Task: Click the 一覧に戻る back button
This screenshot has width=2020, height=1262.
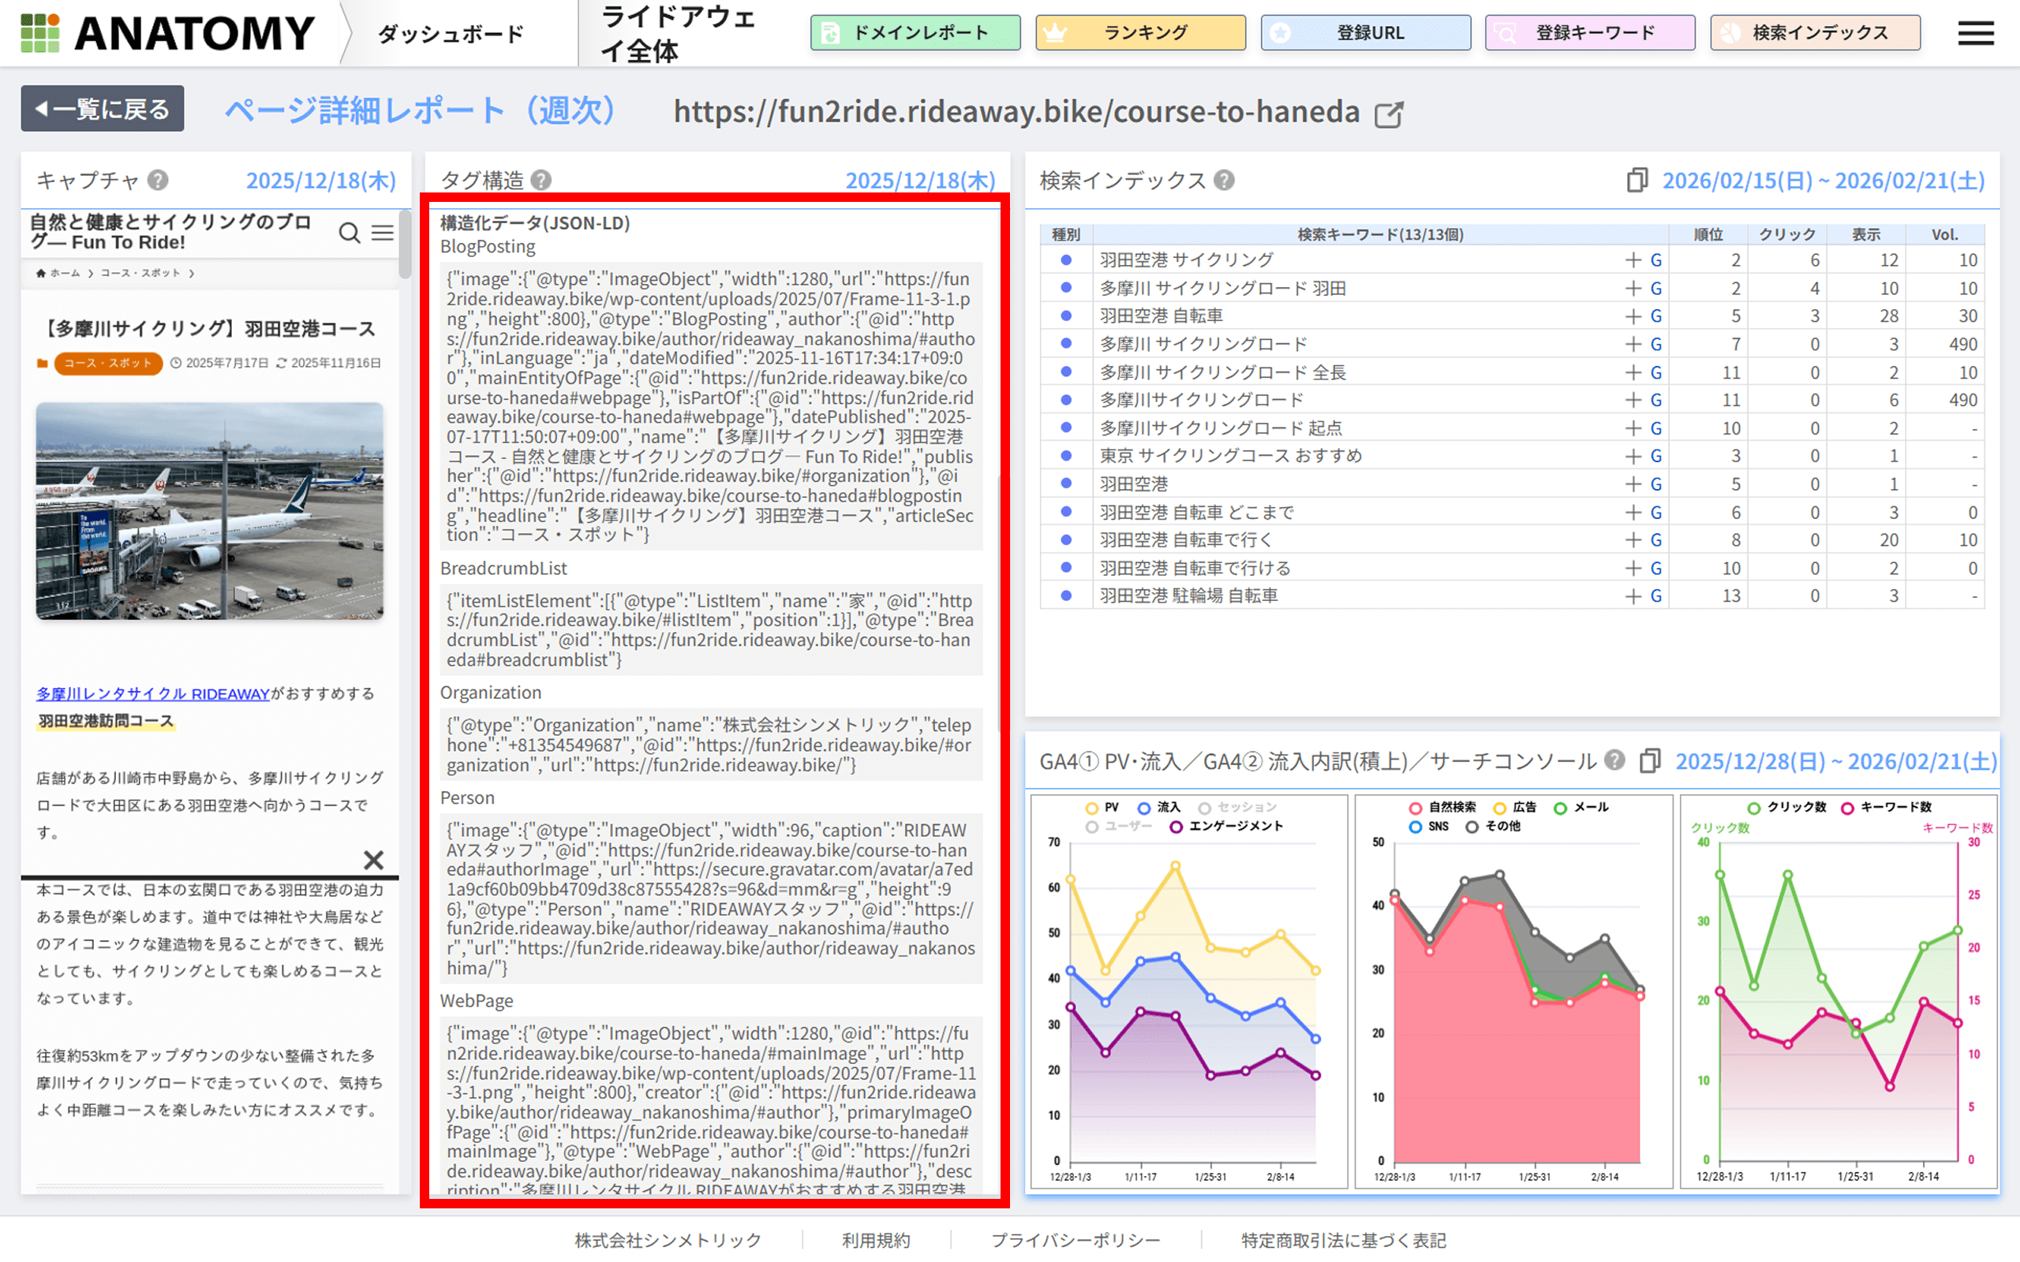Action: click(x=103, y=109)
